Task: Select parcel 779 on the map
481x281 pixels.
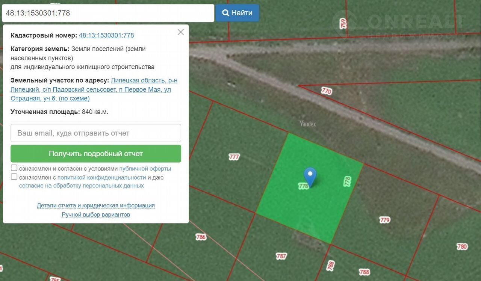Action: [x=384, y=220]
